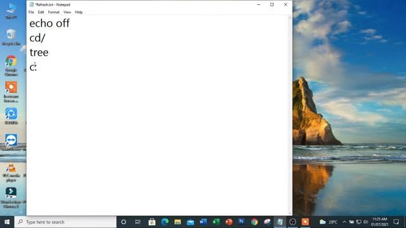
Task: Show hidden system tray icons
Action: [x=344, y=222]
